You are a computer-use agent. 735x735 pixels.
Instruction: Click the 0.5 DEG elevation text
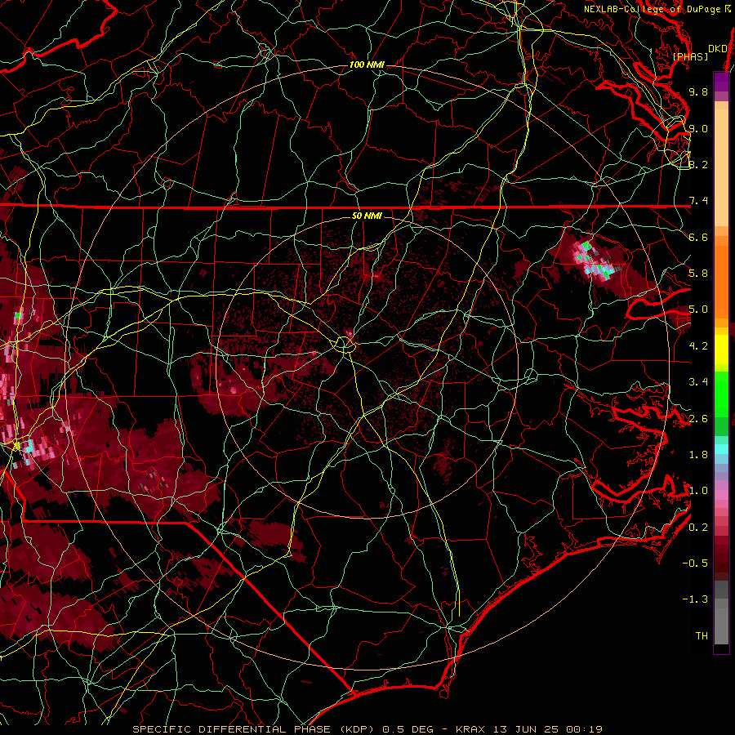(x=408, y=729)
